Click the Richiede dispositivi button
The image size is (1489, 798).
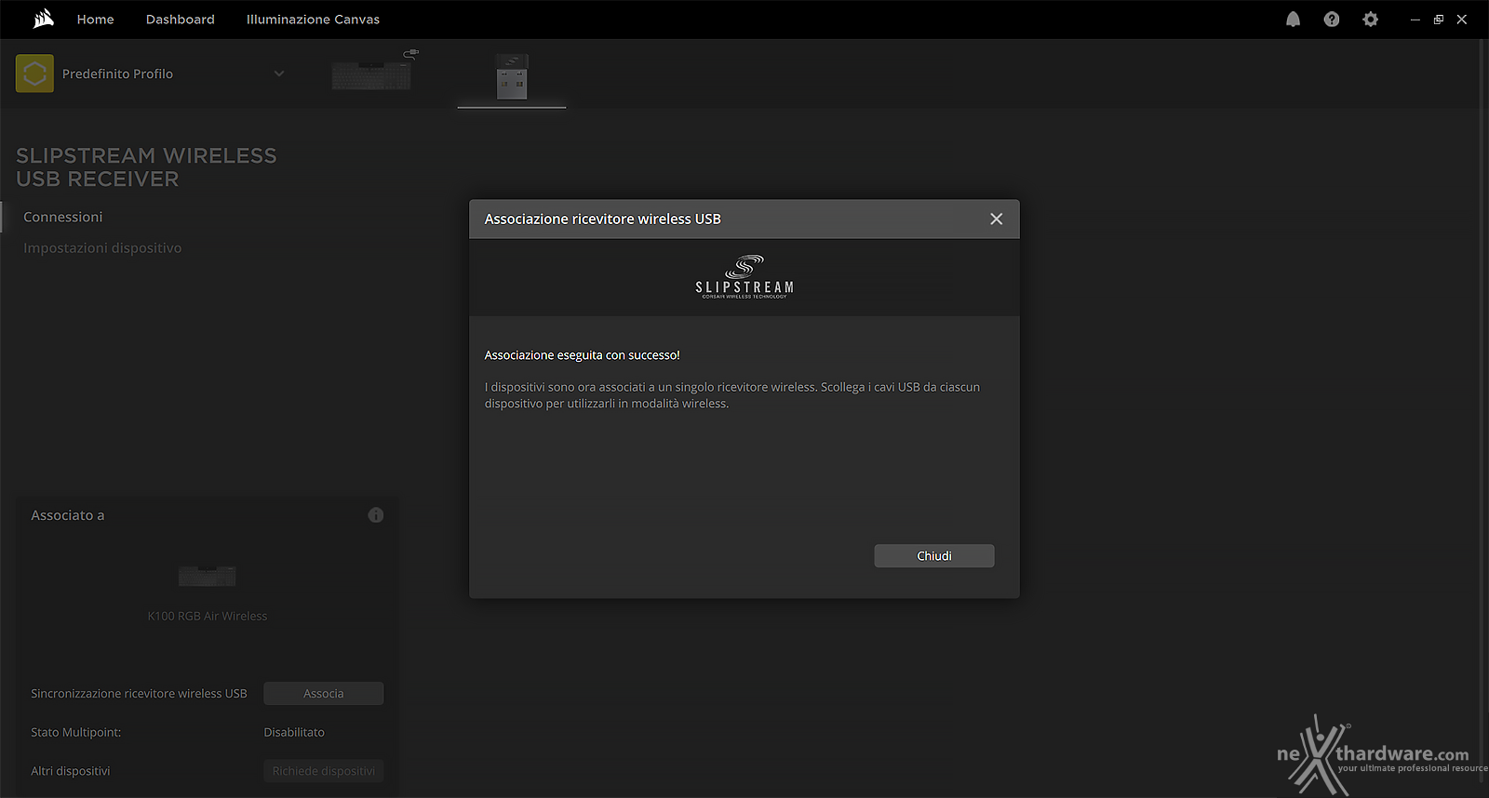[x=323, y=771]
